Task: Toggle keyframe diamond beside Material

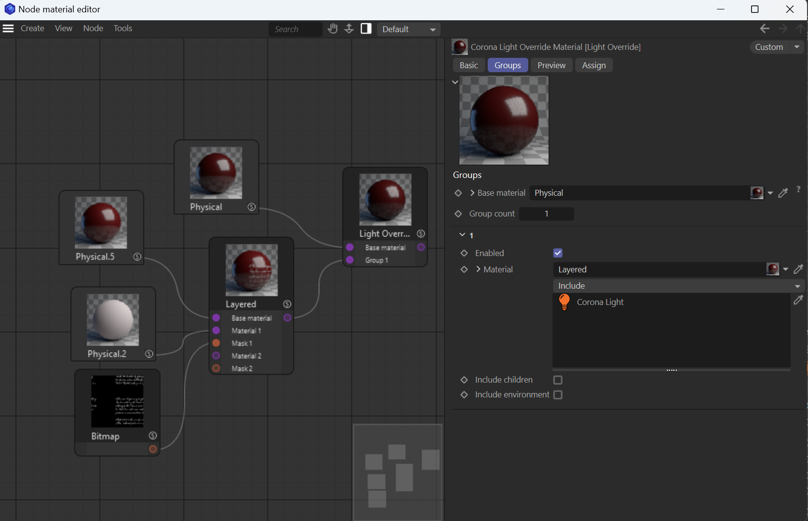Action: pyautogui.click(x=464, y=269)
